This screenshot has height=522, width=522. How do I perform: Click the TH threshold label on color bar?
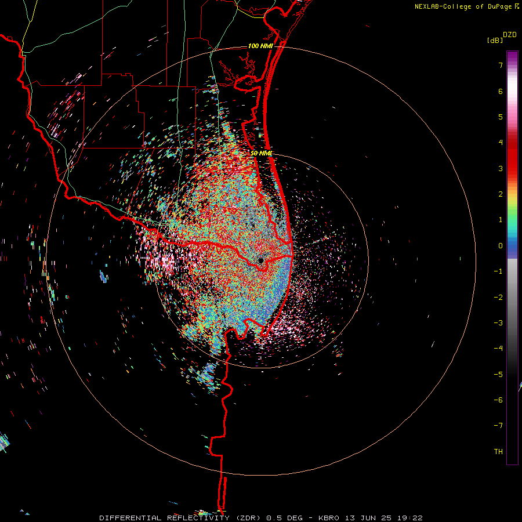(x=498, y=452)
